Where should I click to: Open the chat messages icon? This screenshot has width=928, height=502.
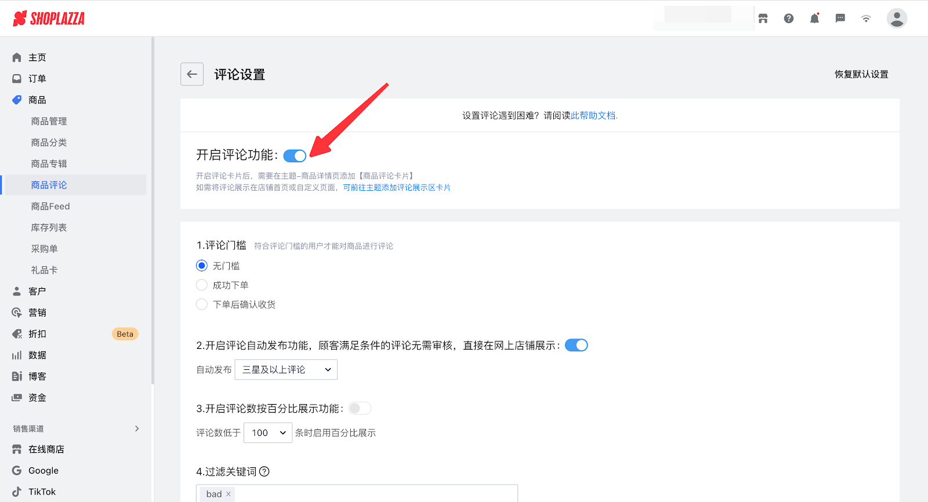point(840,19)
